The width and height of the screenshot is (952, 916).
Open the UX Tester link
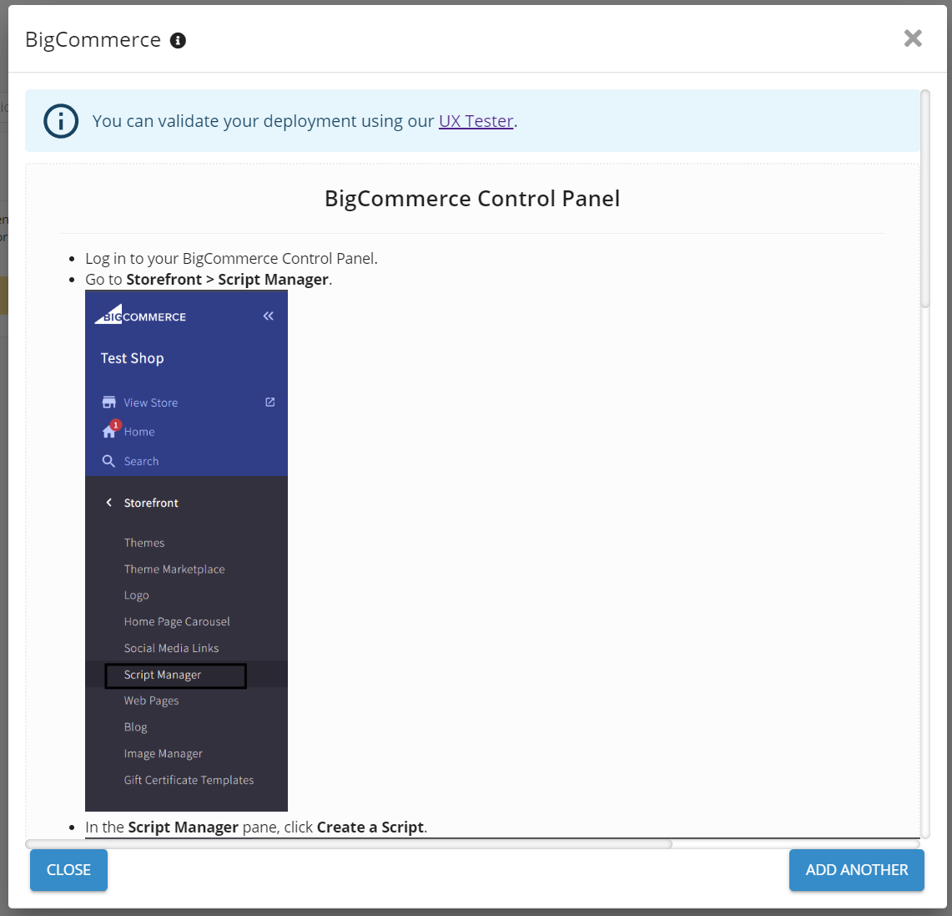coord(476,121)
